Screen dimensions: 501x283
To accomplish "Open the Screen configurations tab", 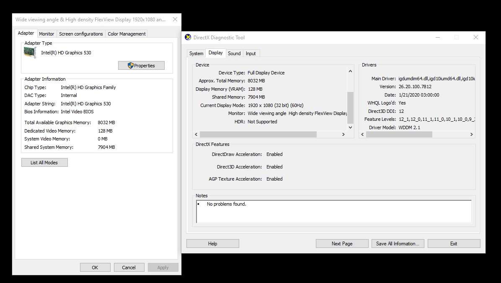I will 81,34.
